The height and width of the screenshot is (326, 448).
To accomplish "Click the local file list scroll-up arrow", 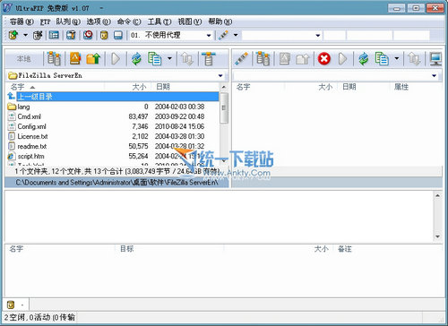I will click(x=224, y=87).
